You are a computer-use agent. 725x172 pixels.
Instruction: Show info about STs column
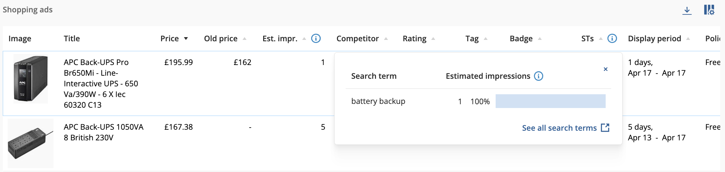pyautogui.click(x=612, y=39)
